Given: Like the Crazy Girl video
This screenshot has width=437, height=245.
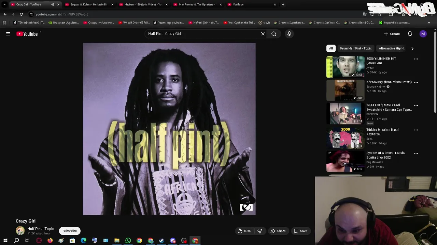Looking at the screenshot, I should [x=244, y=231].
